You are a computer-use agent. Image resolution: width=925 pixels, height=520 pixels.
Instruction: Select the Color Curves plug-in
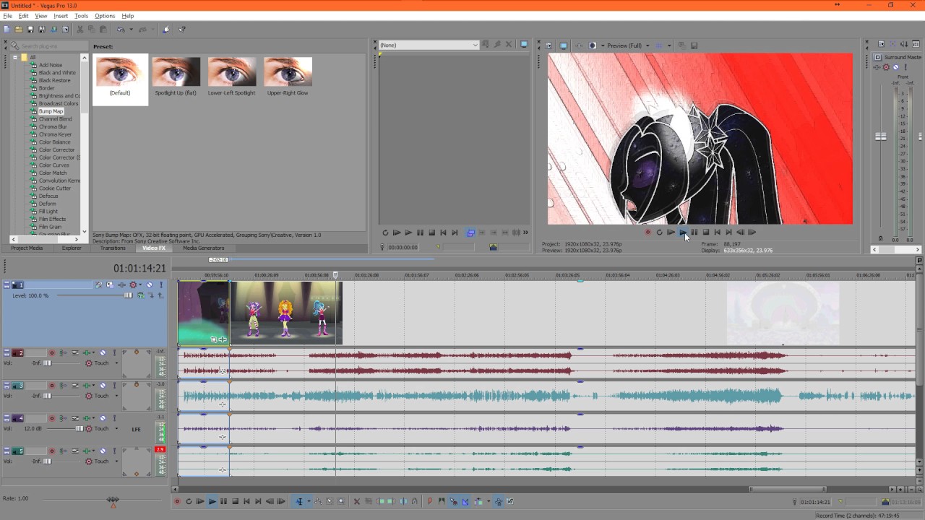point(54,165)
